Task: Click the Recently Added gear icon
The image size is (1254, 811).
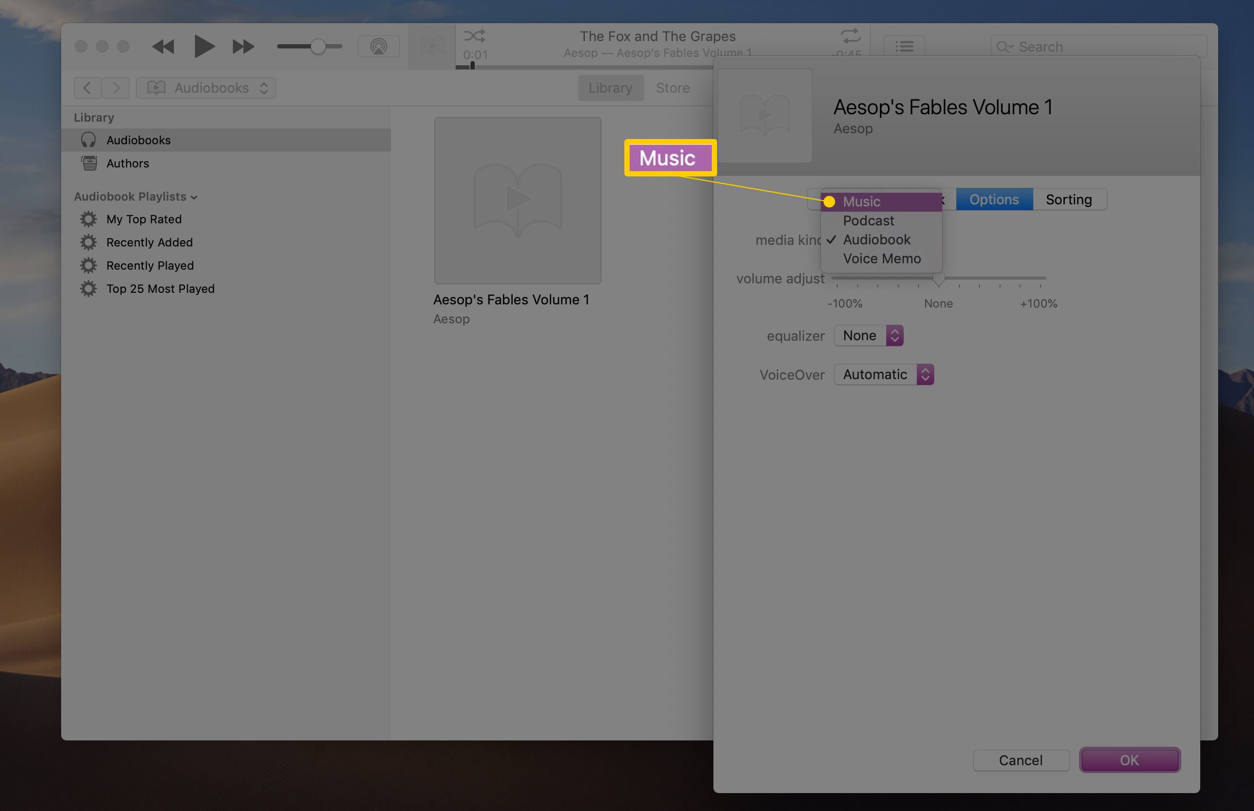Action: point(89,242)
